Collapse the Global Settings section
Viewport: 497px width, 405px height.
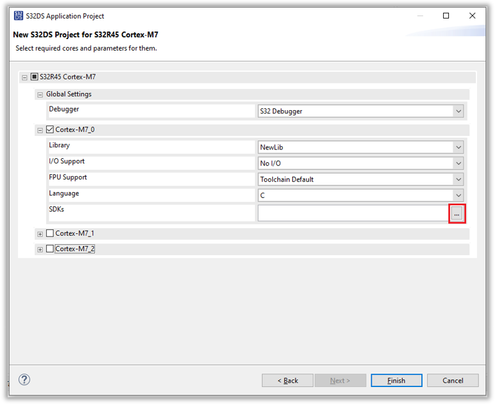[x=40, y=95]
